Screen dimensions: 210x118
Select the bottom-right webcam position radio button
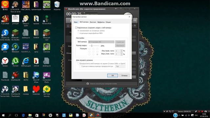(97, 54)
